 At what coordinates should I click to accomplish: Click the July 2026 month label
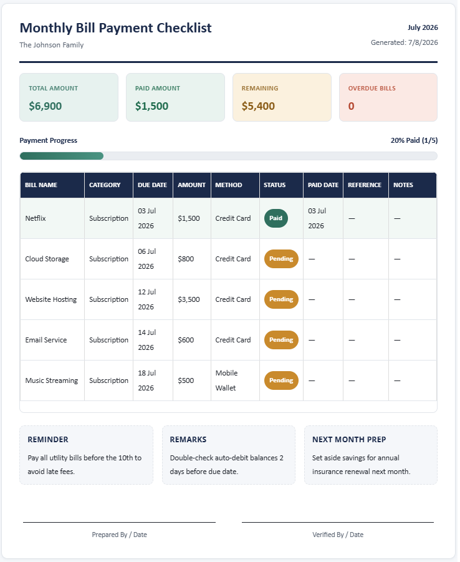pos(423,27)
